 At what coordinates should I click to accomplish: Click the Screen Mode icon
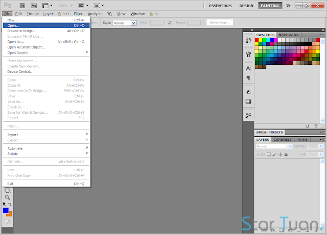[97, 6]
